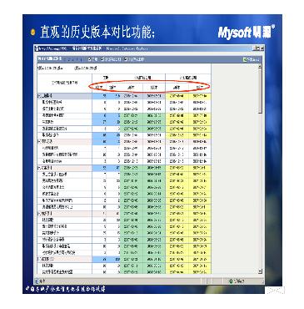
Task: Click the first version label above the table
Action: pyautogui.click(x=50, y=68)
